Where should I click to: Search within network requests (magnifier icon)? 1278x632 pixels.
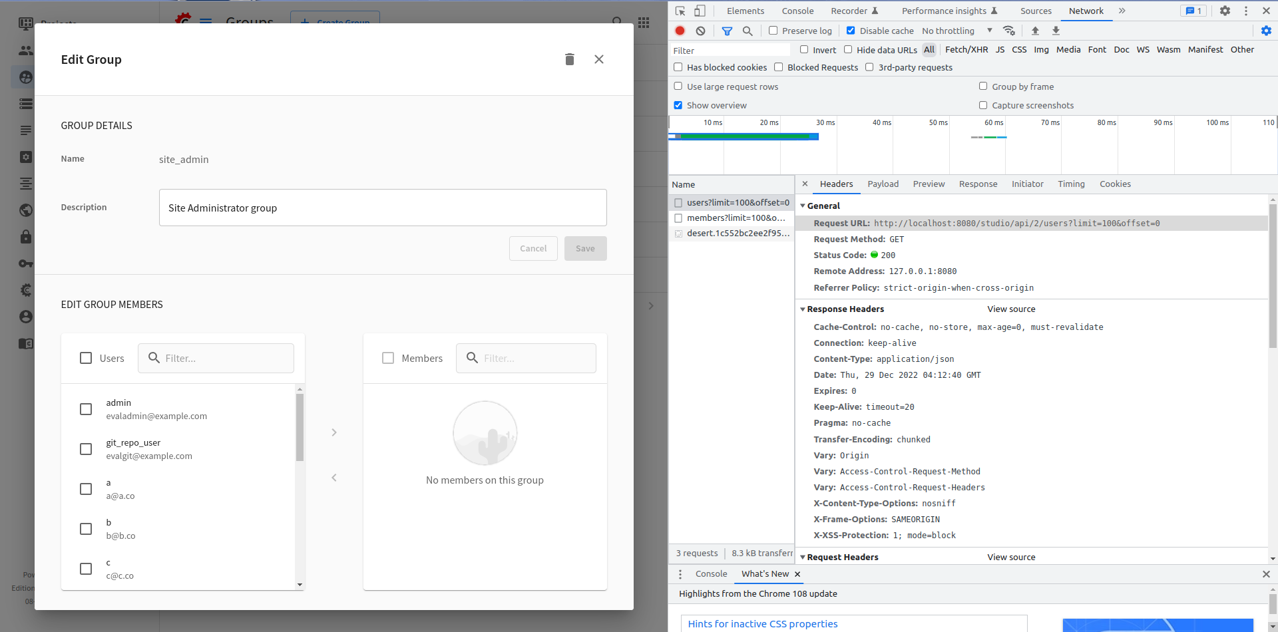pos(748,31)
